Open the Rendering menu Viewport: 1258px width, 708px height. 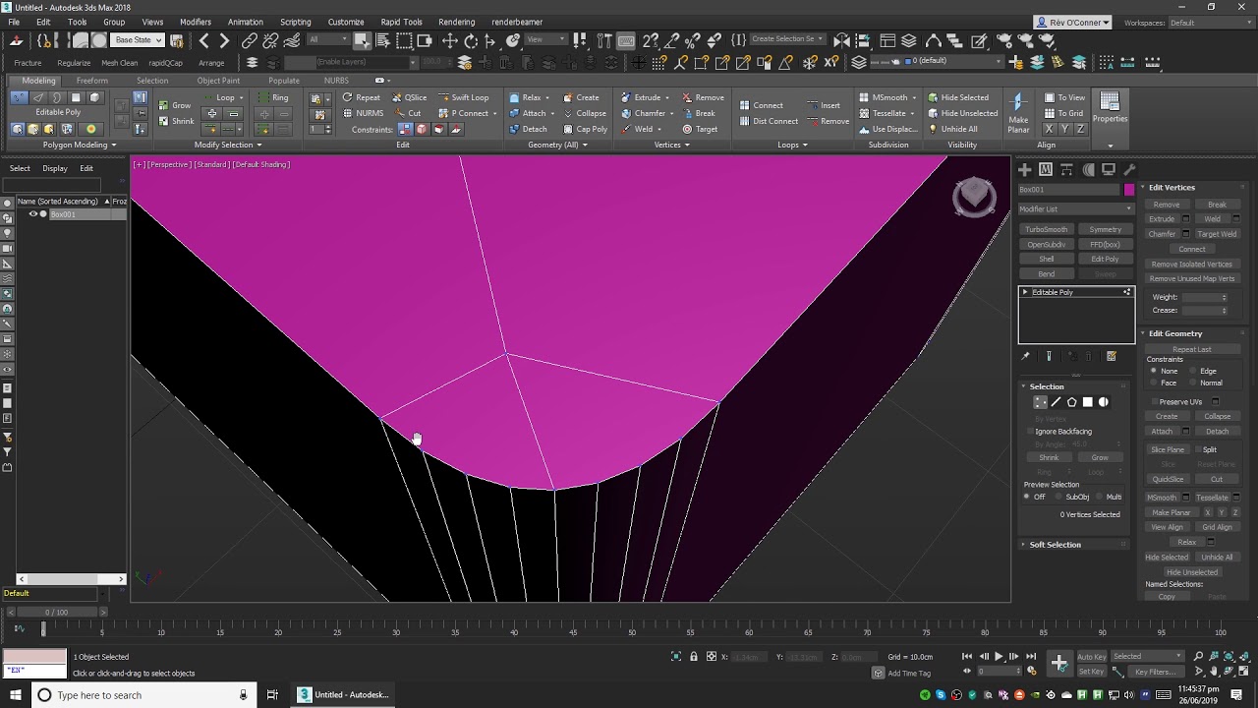tap(456, 22)
